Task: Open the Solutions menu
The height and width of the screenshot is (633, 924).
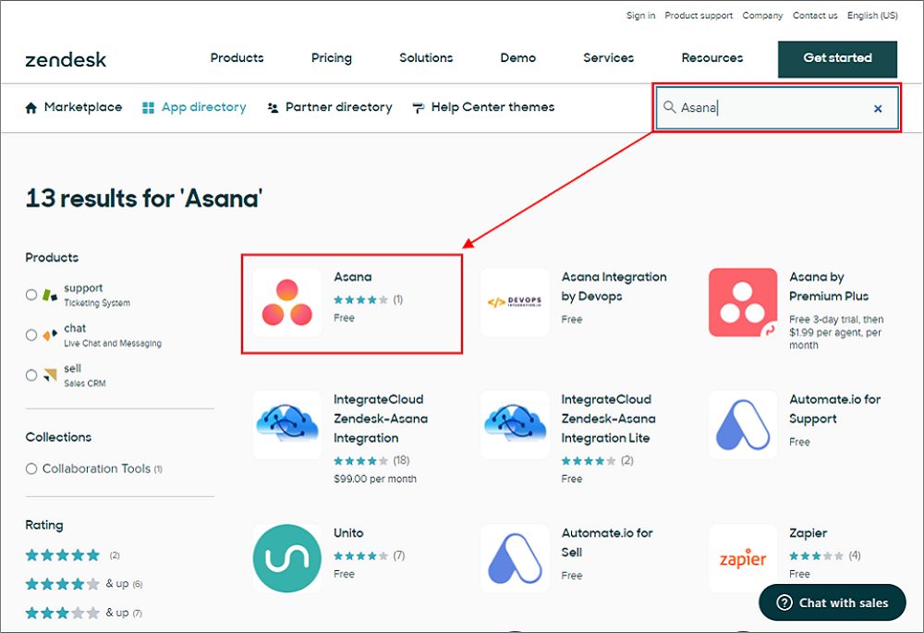Action: pyautogui.click(x=426, y=58)
